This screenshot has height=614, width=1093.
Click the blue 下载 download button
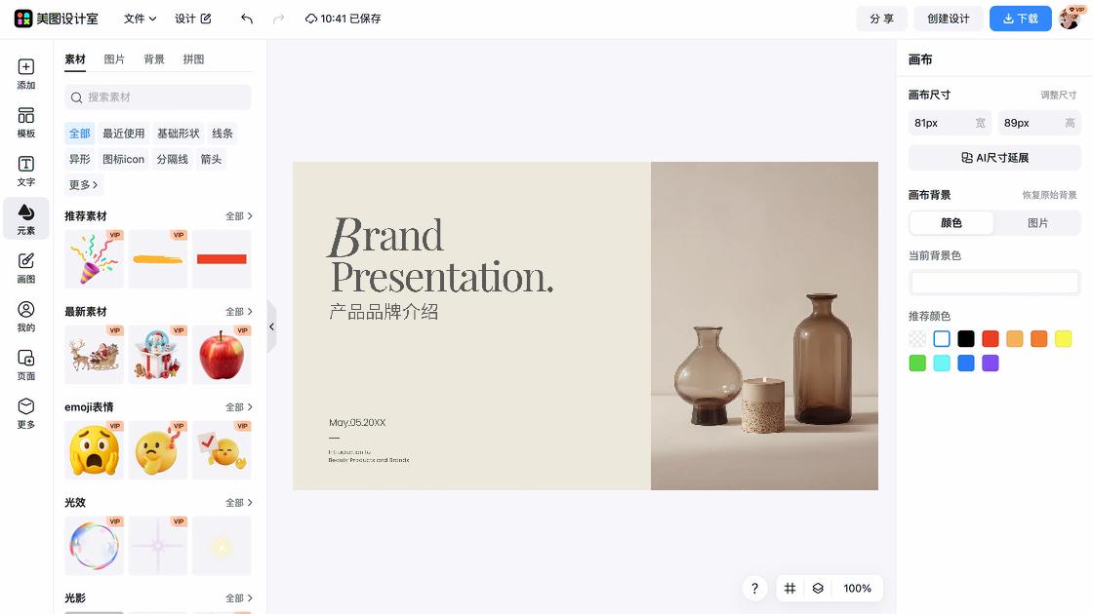1020,19
